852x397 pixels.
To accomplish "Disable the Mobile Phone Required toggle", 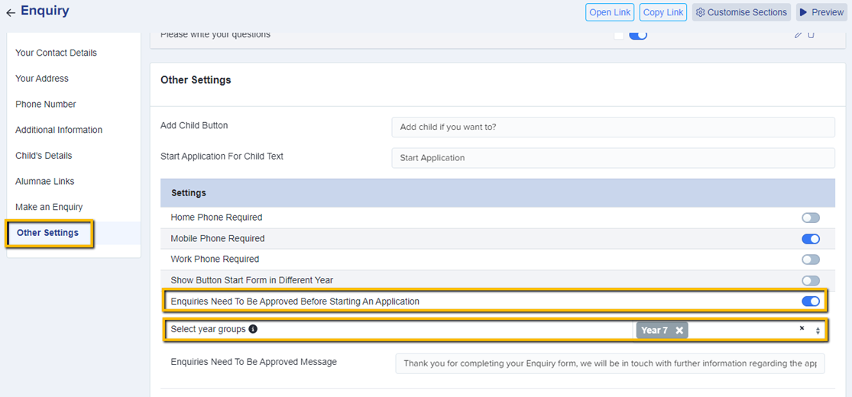I will (810, 239).
